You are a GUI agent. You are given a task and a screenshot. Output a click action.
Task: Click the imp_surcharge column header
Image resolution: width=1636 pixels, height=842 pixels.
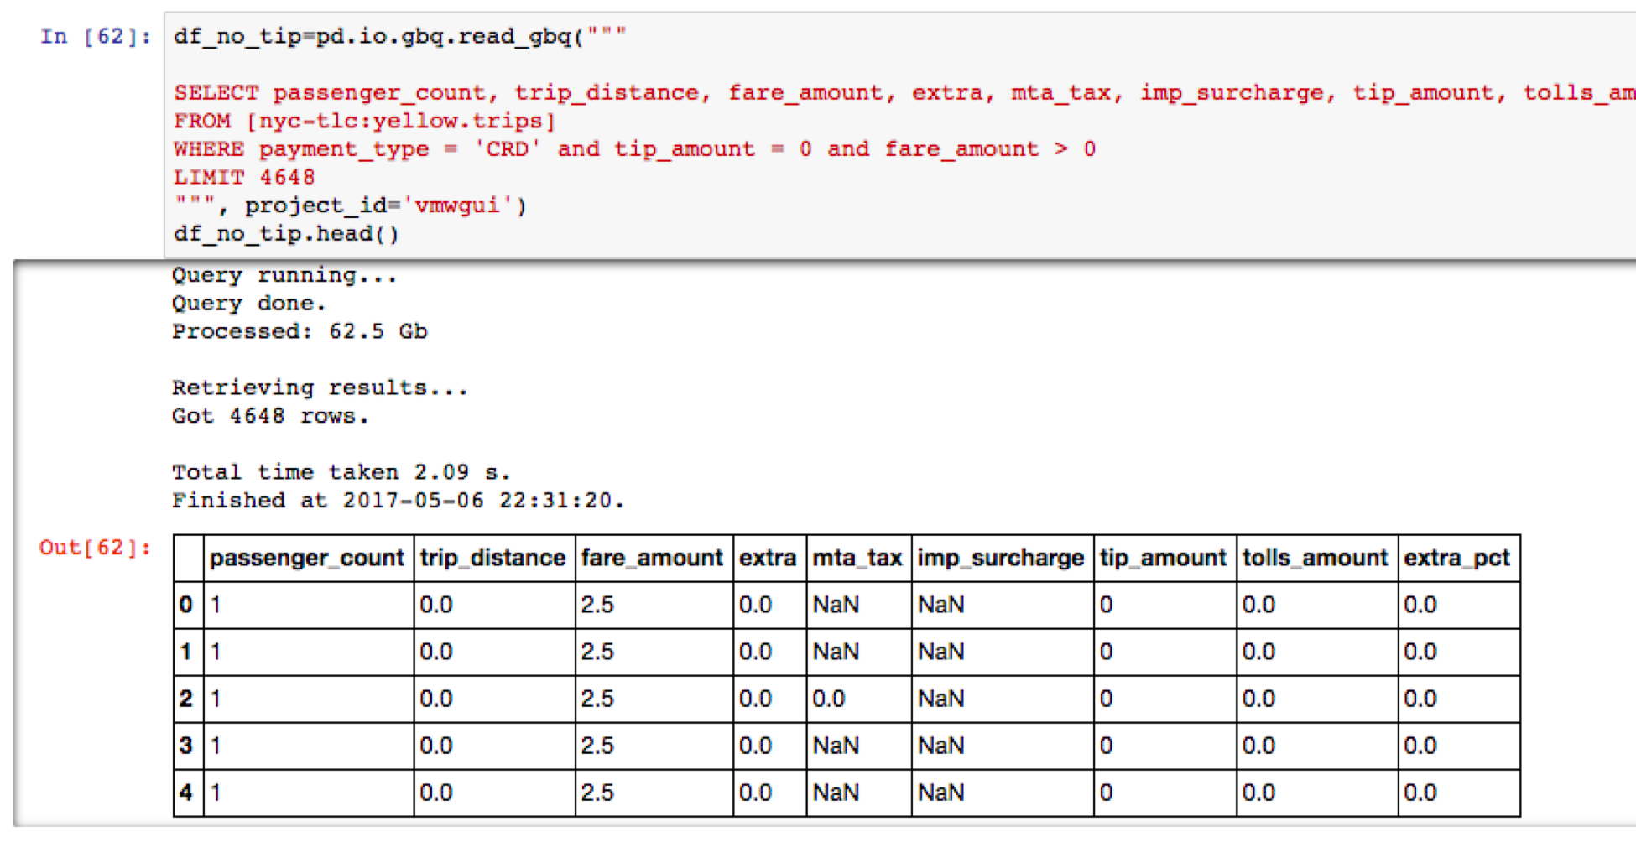[x=1002, y=558]
